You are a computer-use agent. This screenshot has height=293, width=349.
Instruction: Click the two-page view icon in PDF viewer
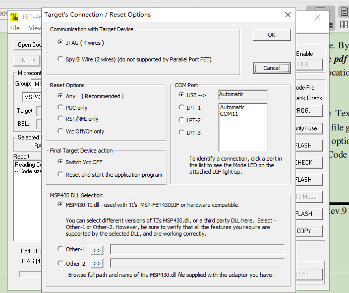pos(344,25)
